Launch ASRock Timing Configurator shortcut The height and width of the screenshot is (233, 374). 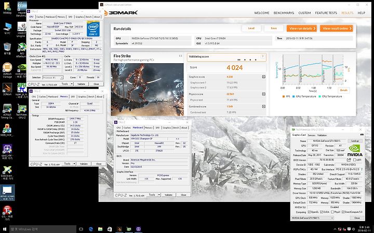[x=7, y=111]
